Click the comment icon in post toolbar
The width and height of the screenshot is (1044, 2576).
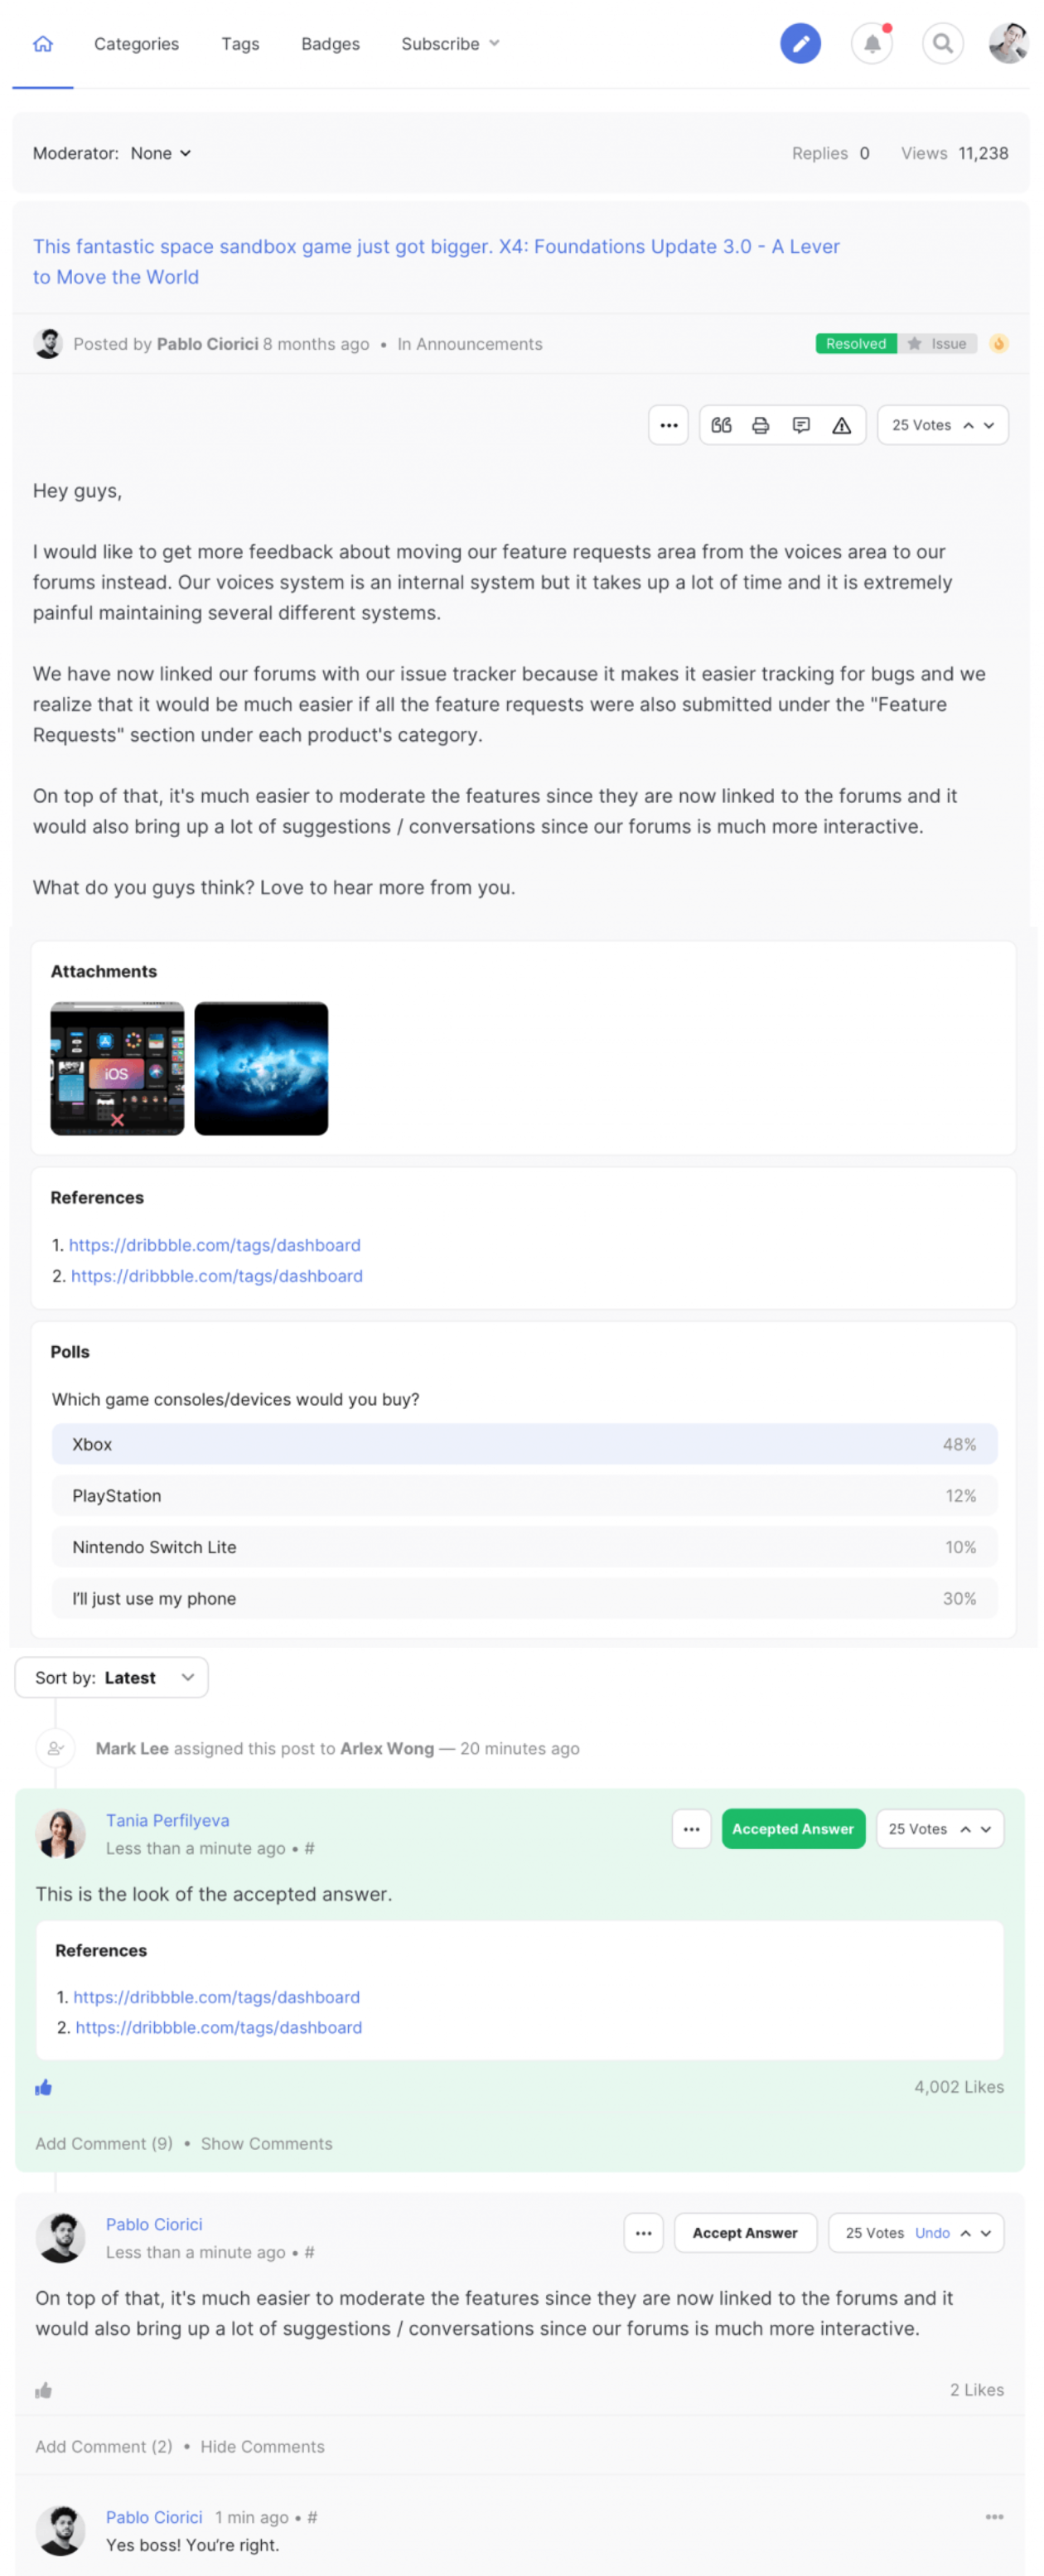pyautogui.click(x=801, y=425)
